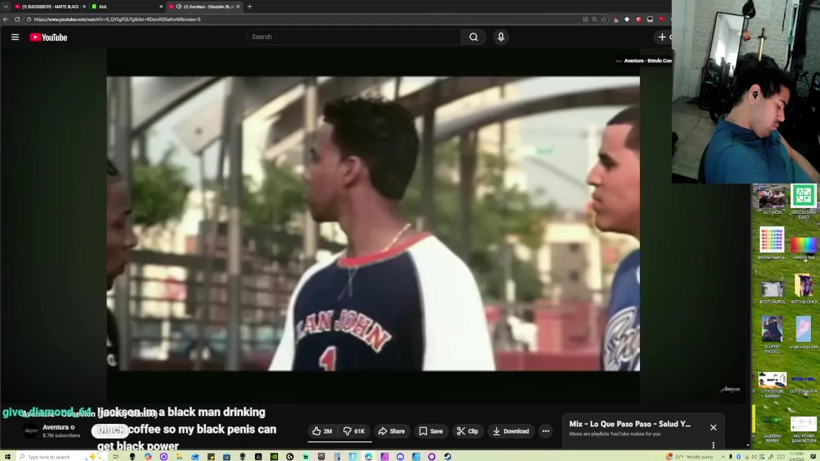This screenshot has width=820, height=461.
Task: Open the more actions ellipsis menu
Action: pos(546,432)
